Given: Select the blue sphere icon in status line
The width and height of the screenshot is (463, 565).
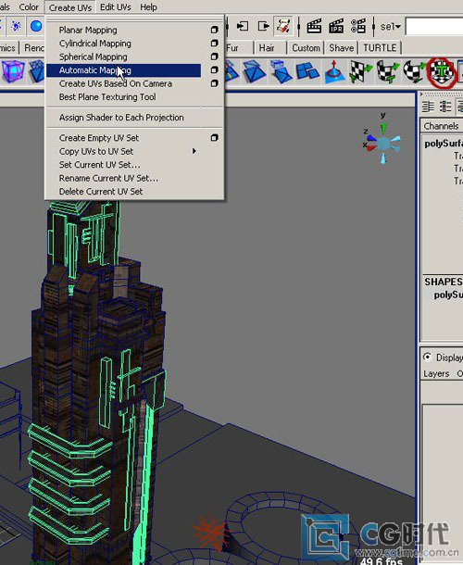Looking at the screenshot, I should [36, 26].
